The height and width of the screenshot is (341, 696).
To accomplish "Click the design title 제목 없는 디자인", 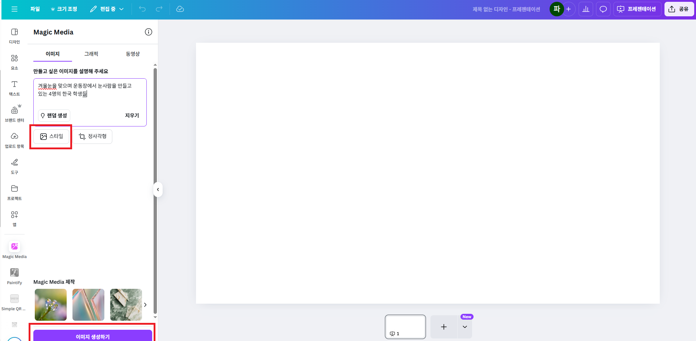I will pos(506,9).
